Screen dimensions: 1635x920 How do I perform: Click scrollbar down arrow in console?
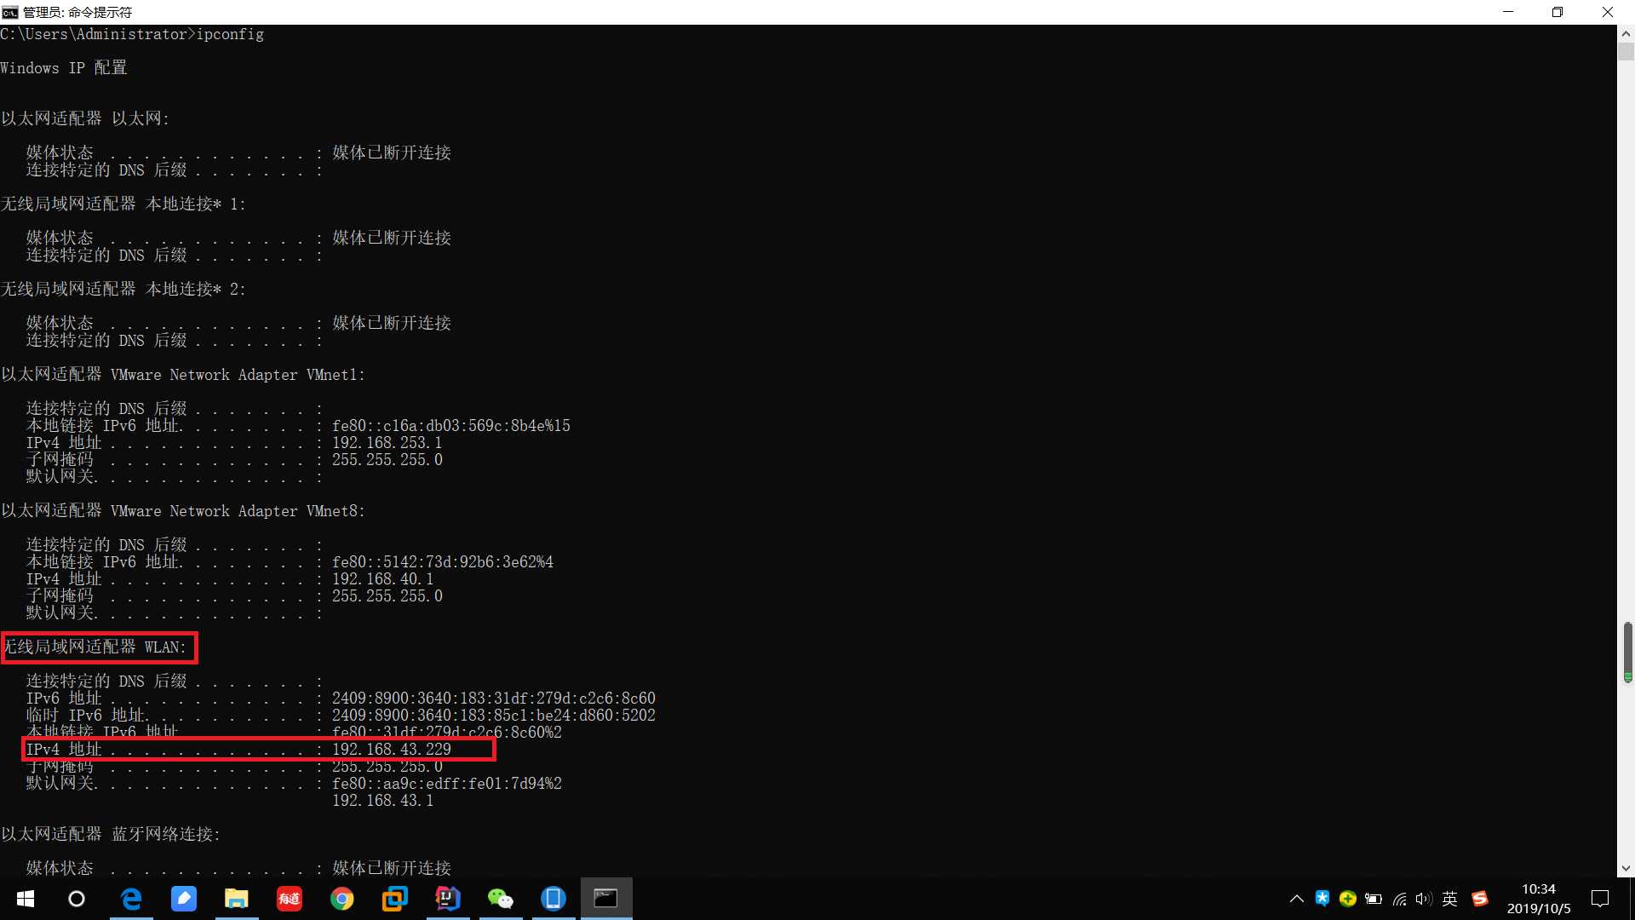[x=1626, y=869]
